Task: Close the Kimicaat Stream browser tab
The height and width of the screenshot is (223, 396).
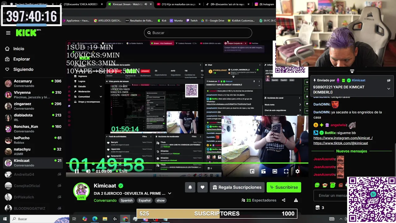Action: tap(151, 4)
